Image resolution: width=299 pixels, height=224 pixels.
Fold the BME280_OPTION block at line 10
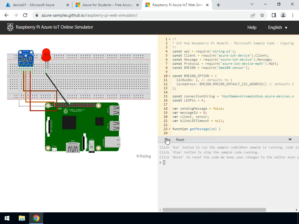tap(170, 76)
